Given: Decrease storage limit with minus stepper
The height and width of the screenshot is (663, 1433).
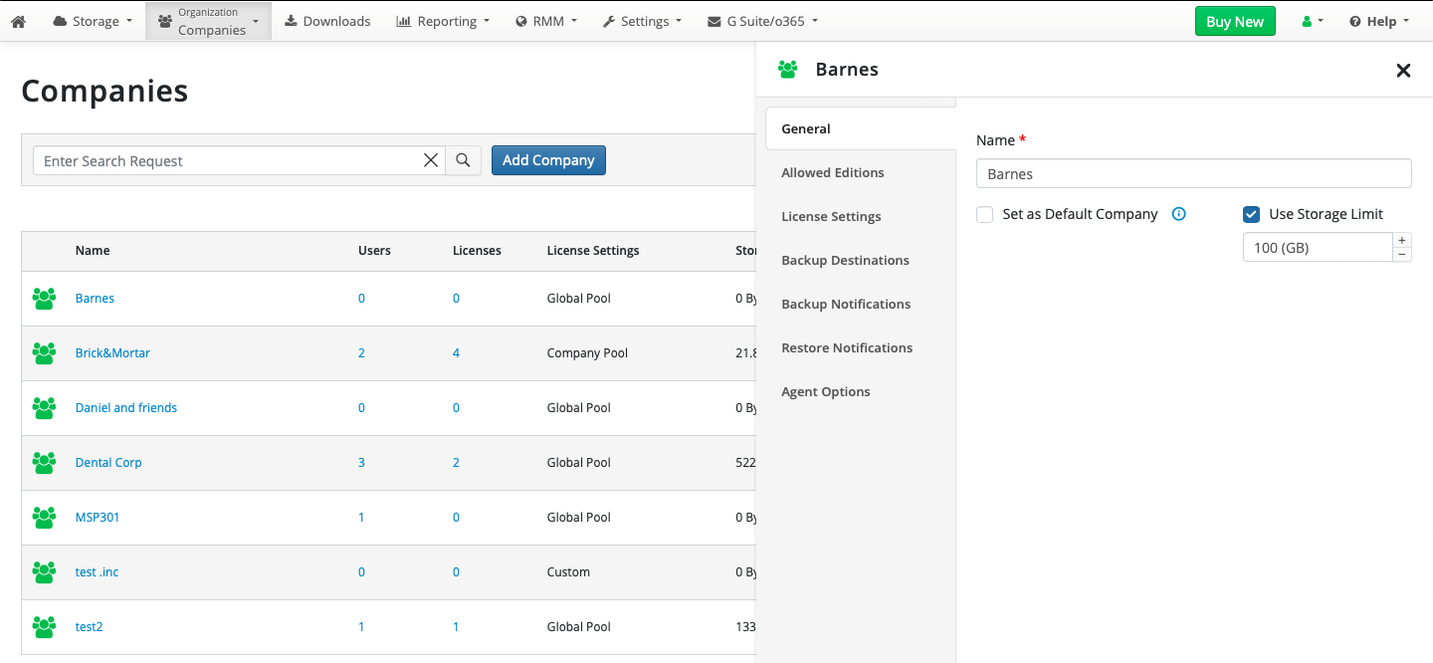Looking at the screenshot, I should [x=1402, y=255].
